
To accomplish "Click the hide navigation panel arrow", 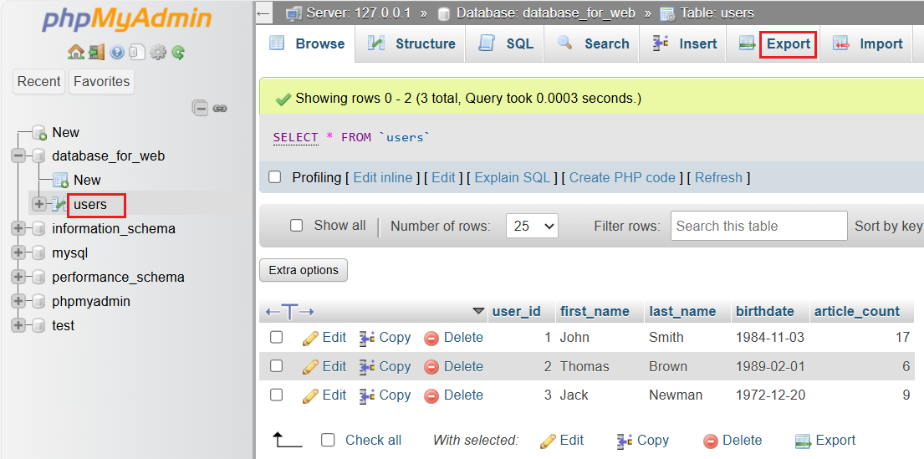I will pyautogui.click(x=263, y=13).
